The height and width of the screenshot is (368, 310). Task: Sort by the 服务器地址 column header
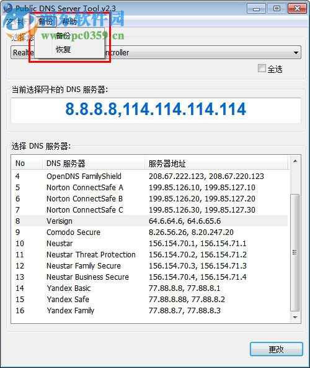(x=216, y=163)
